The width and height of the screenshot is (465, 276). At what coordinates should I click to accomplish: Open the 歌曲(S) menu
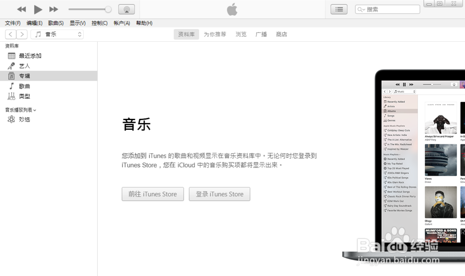click(x=56, y=23)
